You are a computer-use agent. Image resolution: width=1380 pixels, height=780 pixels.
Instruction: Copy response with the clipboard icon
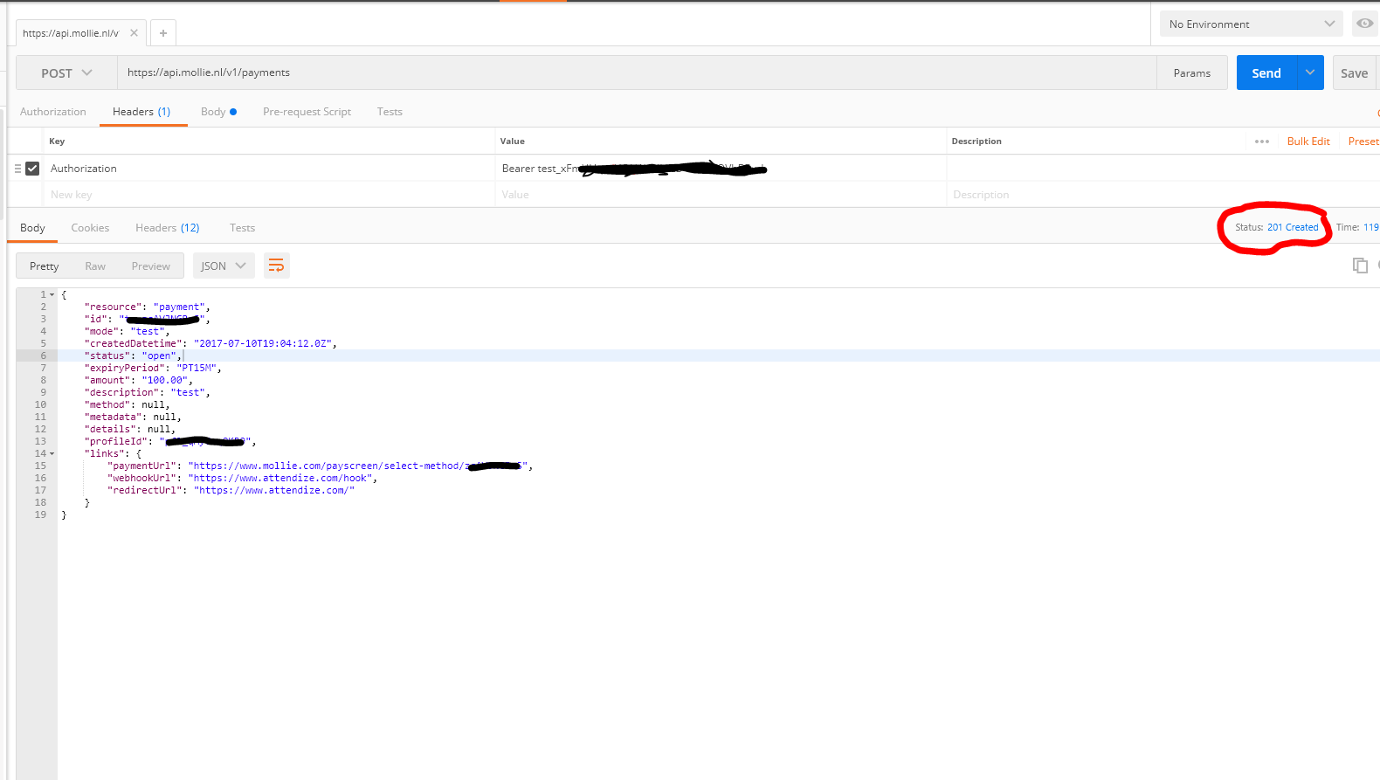tap(1360, 265)
